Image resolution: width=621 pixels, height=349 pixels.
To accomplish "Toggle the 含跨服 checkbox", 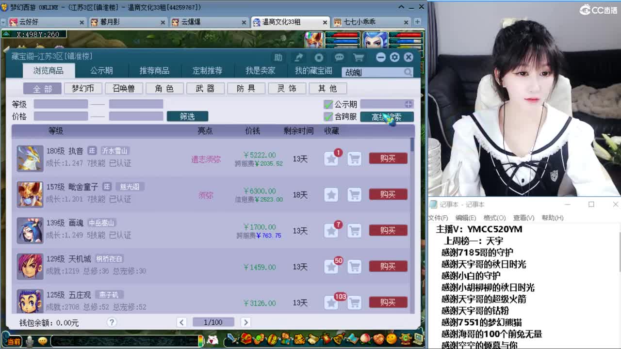I will (x=328, y=116).
